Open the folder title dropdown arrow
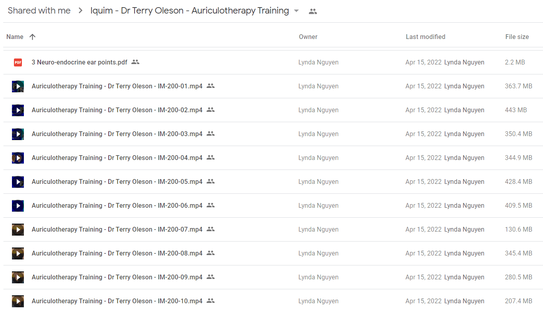Viewport: 543px width, 310px height. coord(296,11)
